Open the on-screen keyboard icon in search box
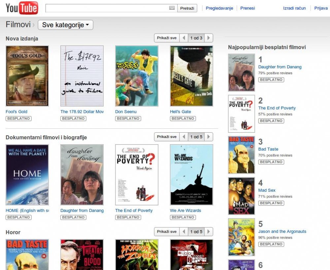 (x=172, y=8)
